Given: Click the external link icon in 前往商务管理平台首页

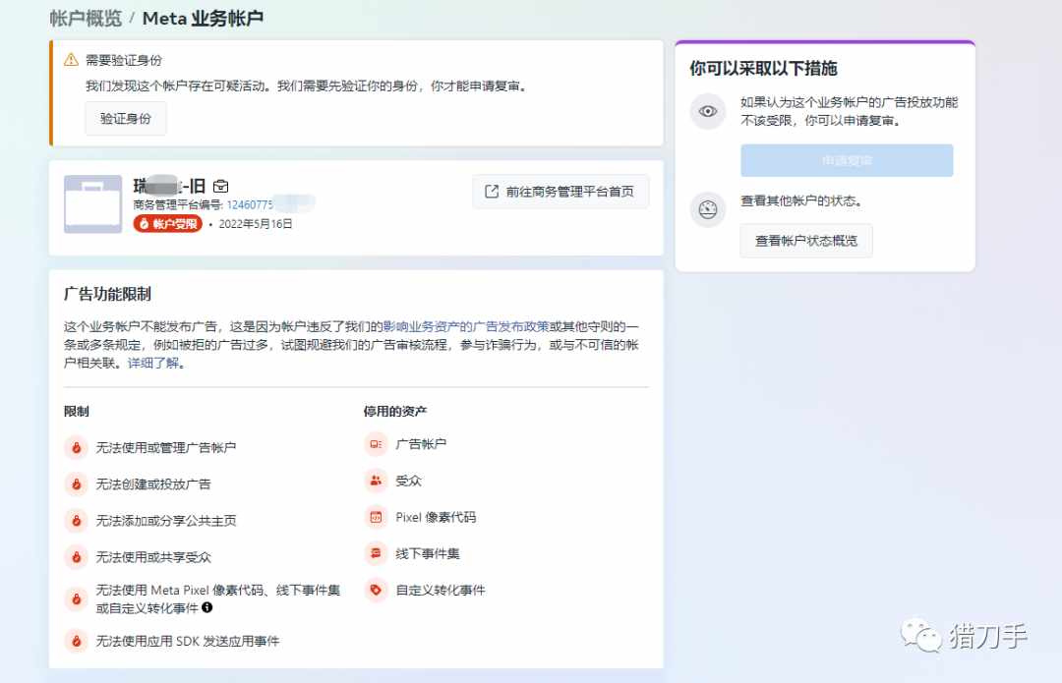Looking at the screenshot, I should point(492,192).
